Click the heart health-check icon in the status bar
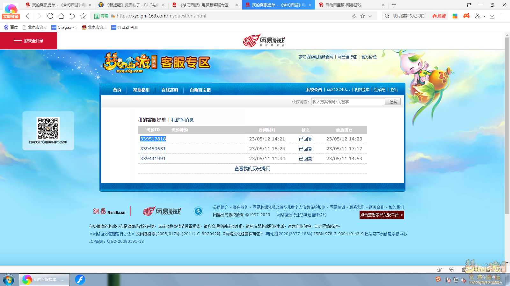The height and width of the screenshot is (286, 510). click(452, 269)
